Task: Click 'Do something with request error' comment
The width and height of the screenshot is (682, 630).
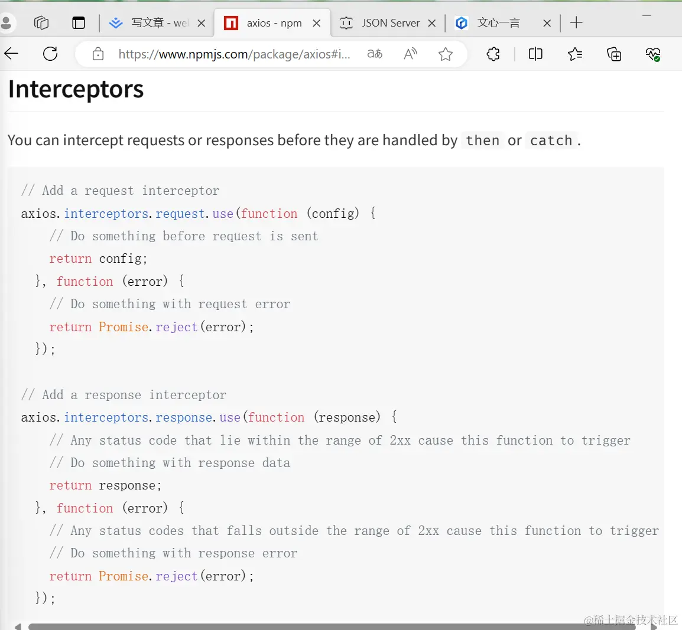Action: tap(170, 303)
